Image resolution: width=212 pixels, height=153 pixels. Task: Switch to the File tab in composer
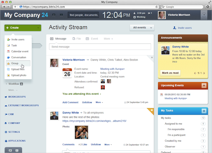[77, 39]
